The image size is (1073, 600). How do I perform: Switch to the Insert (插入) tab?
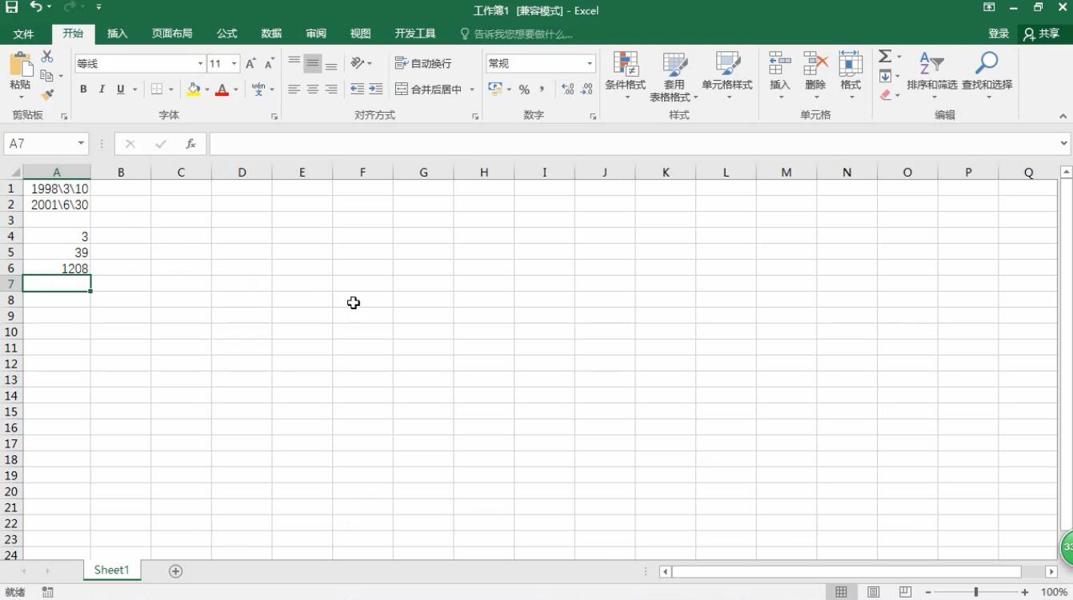[118, 34]
